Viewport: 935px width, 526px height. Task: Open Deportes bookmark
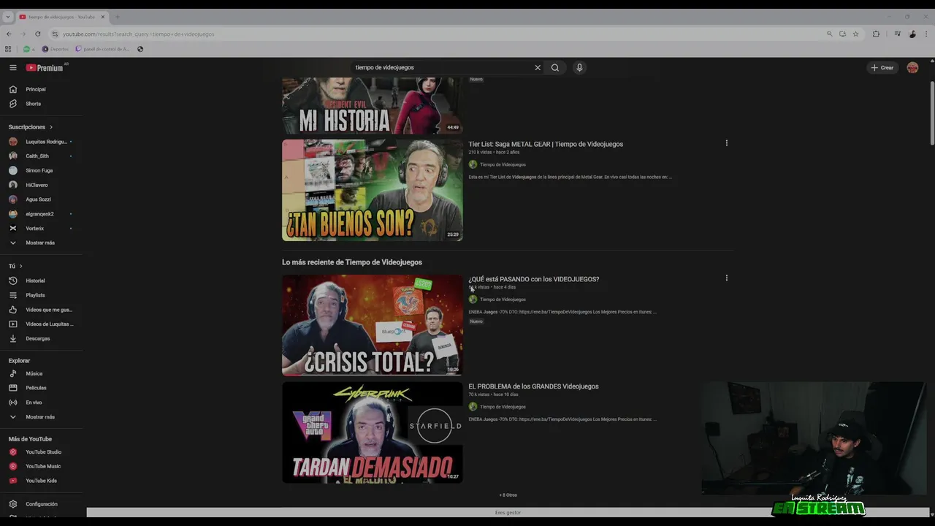pyautogui.click(x=55, y=49)
